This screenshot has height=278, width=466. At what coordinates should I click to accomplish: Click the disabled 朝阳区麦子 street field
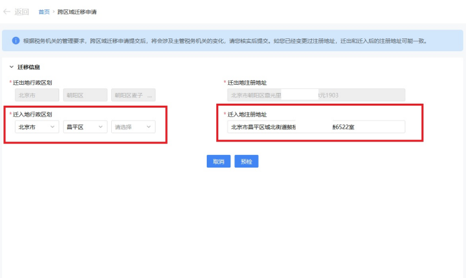click(133, 96)
